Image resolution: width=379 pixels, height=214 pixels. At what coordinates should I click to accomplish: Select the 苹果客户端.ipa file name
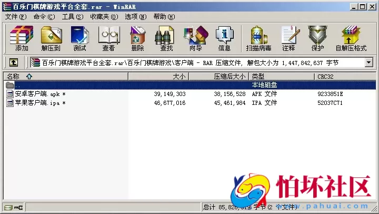click(x=40, y=103)
